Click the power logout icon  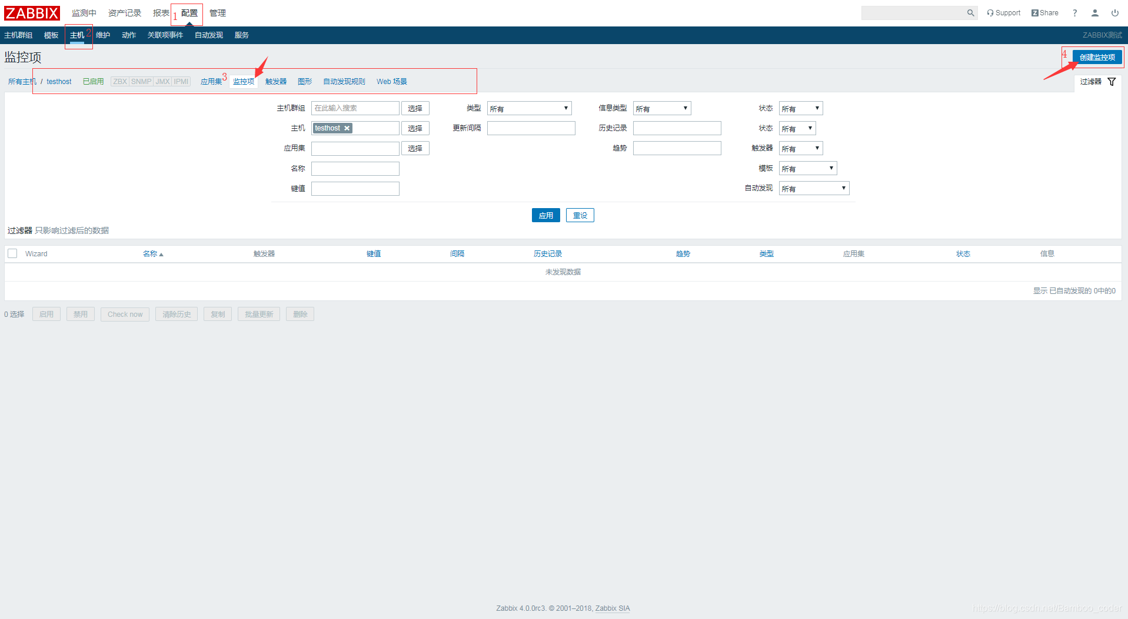coord(1115,13)
